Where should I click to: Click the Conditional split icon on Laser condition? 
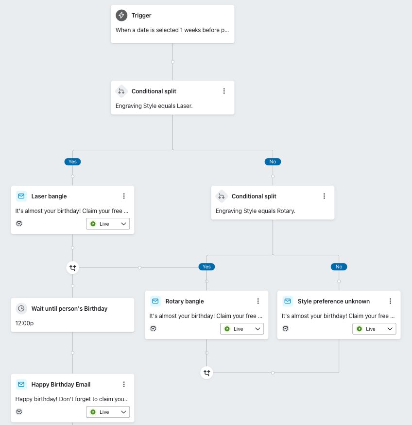click(121, 91)
